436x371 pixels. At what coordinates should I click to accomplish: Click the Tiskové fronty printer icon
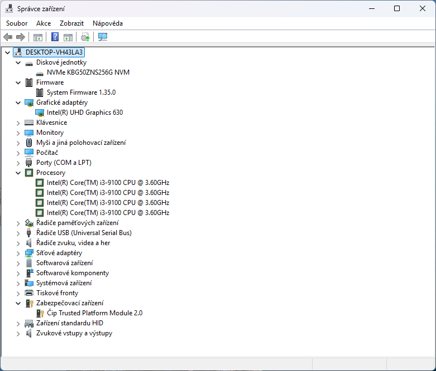pyautogui.click(x=29, y=293)
